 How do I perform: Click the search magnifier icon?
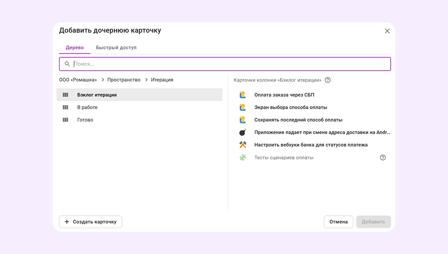67,64
